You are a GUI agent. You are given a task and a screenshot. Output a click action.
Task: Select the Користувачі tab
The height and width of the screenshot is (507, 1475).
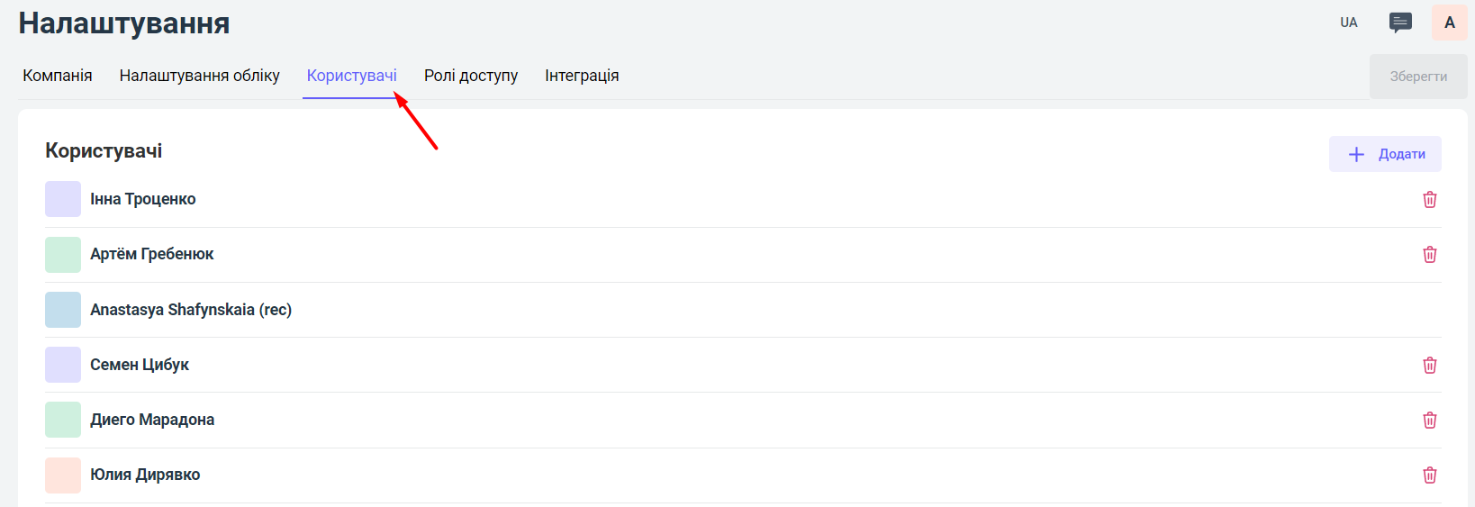tap(351, 76)
